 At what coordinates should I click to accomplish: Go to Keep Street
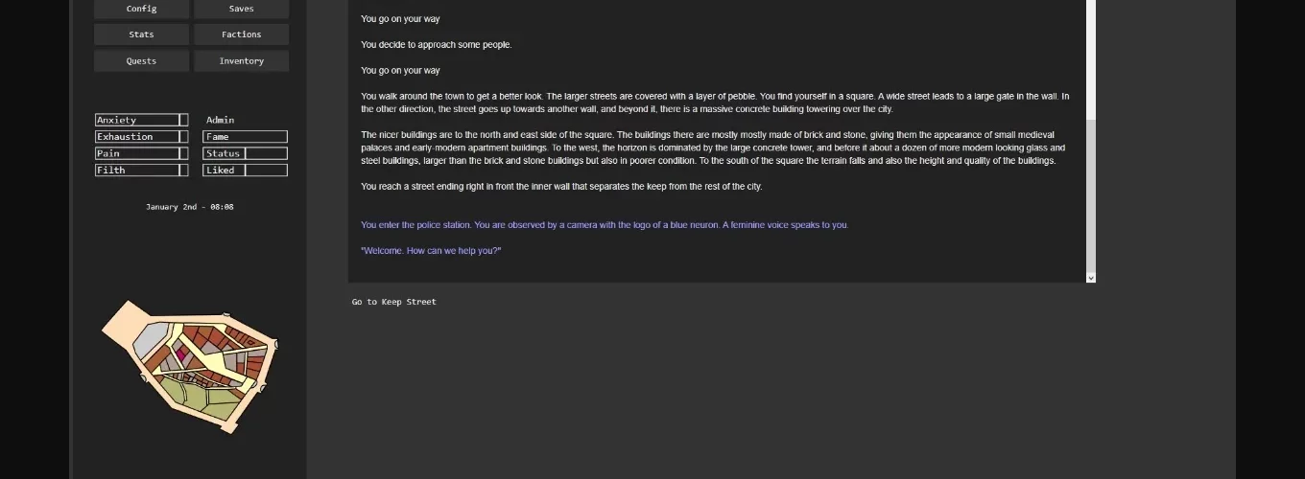[x=393, y=302]
